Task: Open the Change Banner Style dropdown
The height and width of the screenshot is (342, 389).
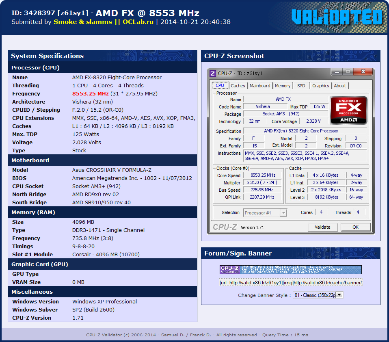Action: [318, 295]
